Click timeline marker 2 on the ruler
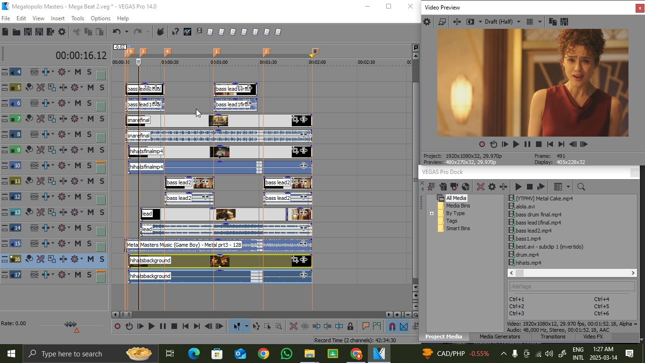 (x=266, y=52)
